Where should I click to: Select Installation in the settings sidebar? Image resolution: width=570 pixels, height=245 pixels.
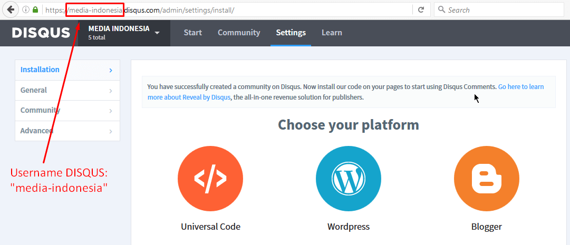(67, 70)
